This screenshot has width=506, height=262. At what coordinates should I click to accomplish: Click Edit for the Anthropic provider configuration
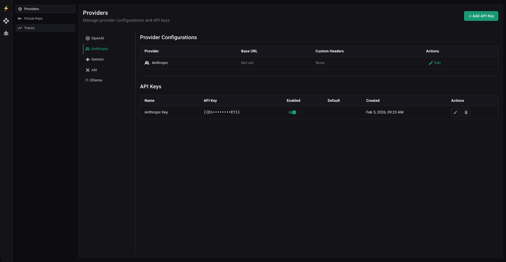(x=435, y=63)
